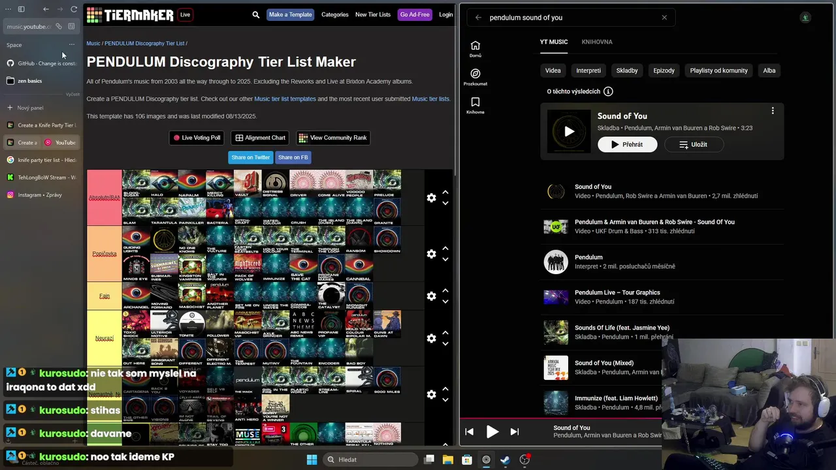Open the knife party tier list search tab
The image size is (836, 470).
coord(41,160)
